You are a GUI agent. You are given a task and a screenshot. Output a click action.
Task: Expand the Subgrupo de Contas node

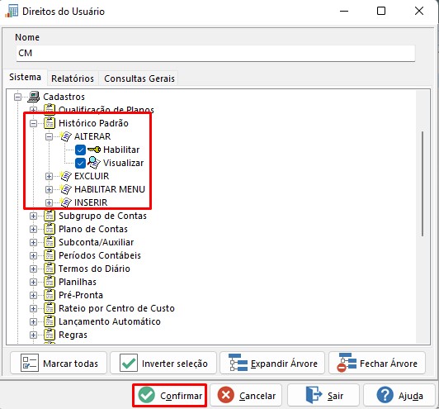pos(33,216)
